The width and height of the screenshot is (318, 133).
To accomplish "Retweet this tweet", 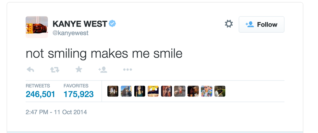I will [55, 69].
